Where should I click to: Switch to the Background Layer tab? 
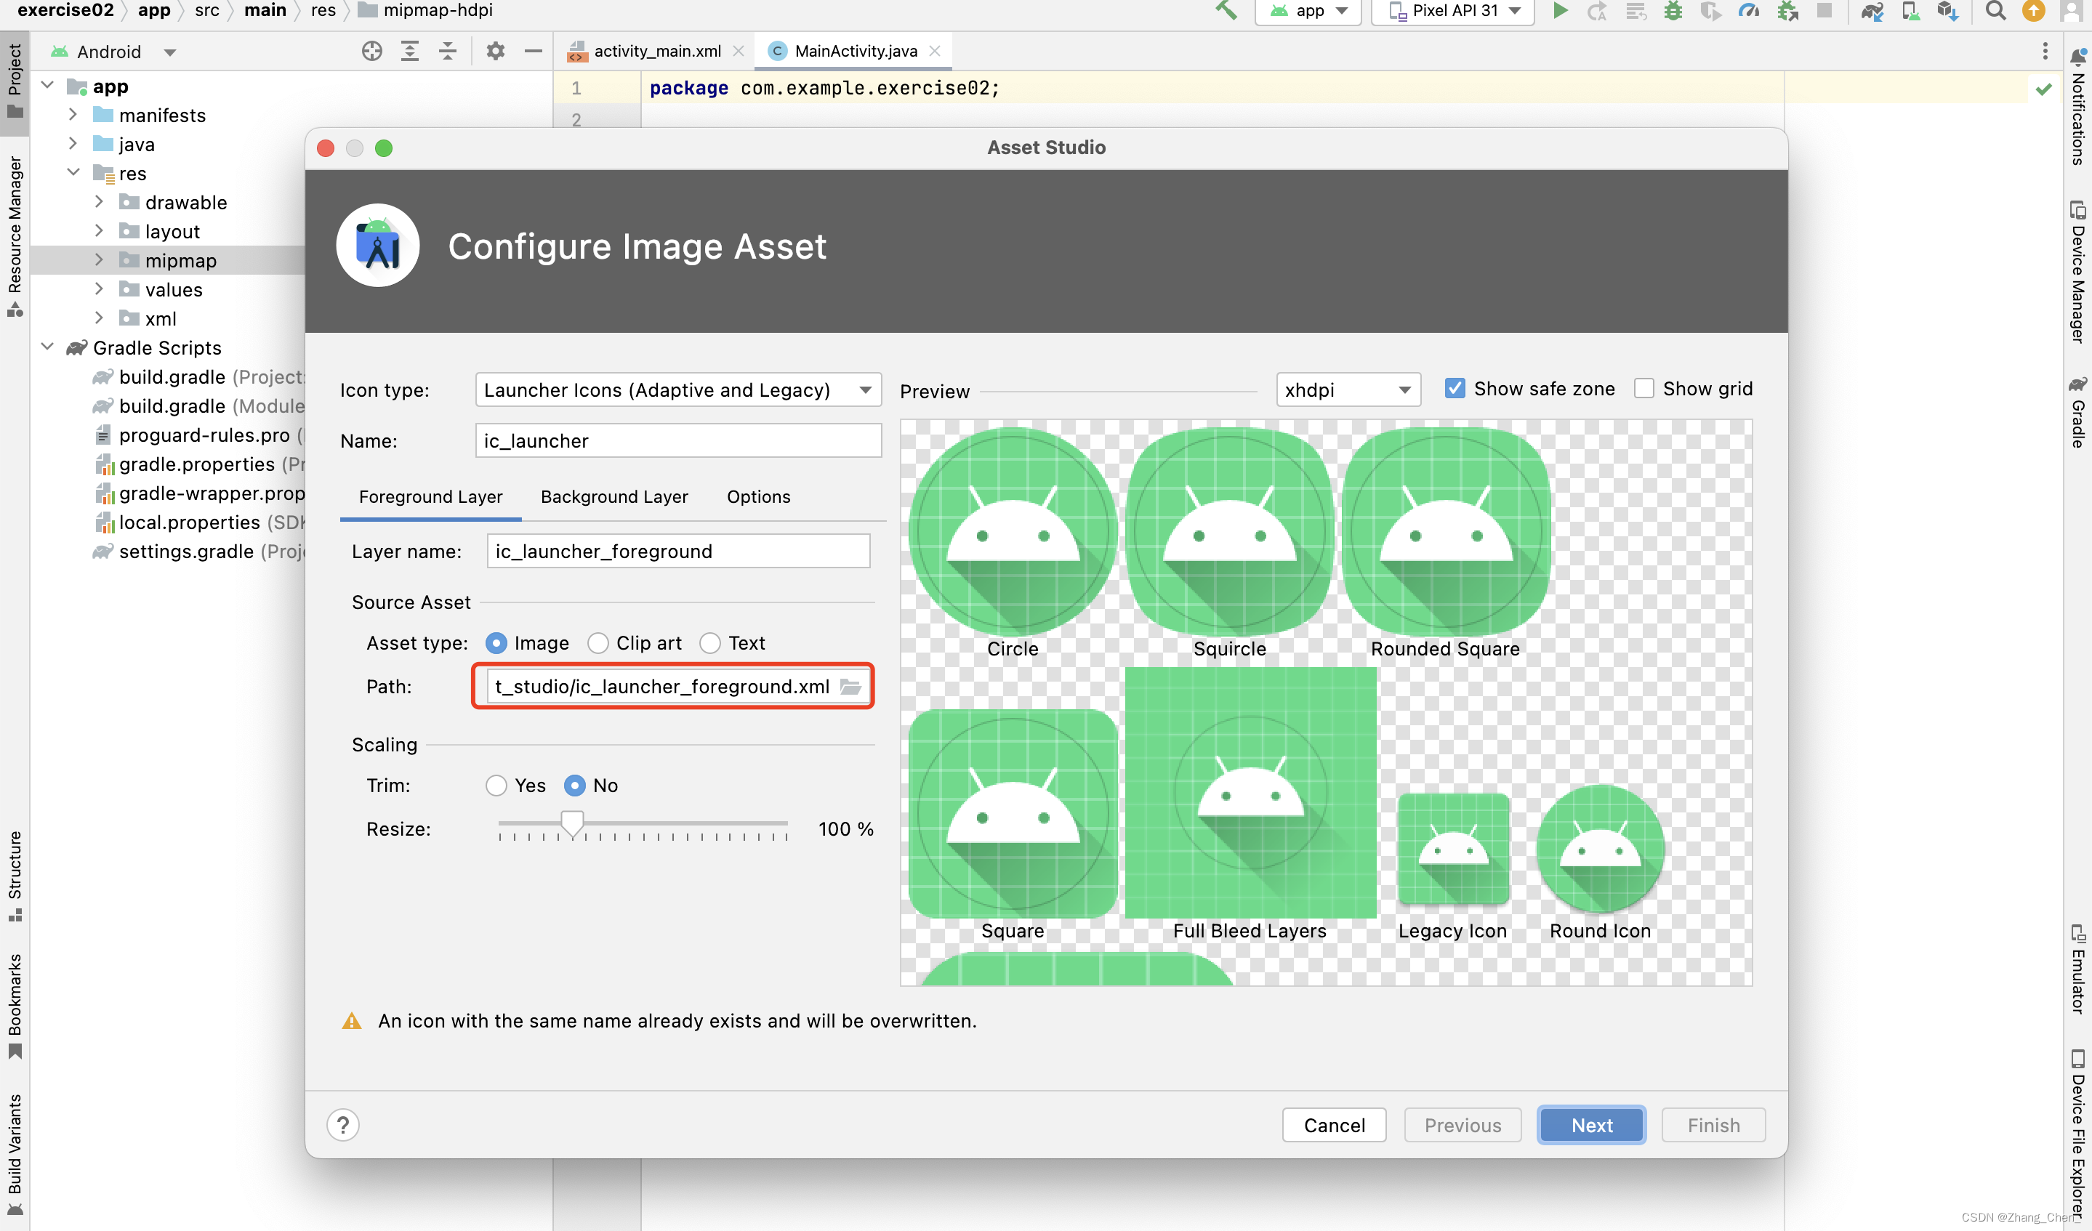(614, 496)
